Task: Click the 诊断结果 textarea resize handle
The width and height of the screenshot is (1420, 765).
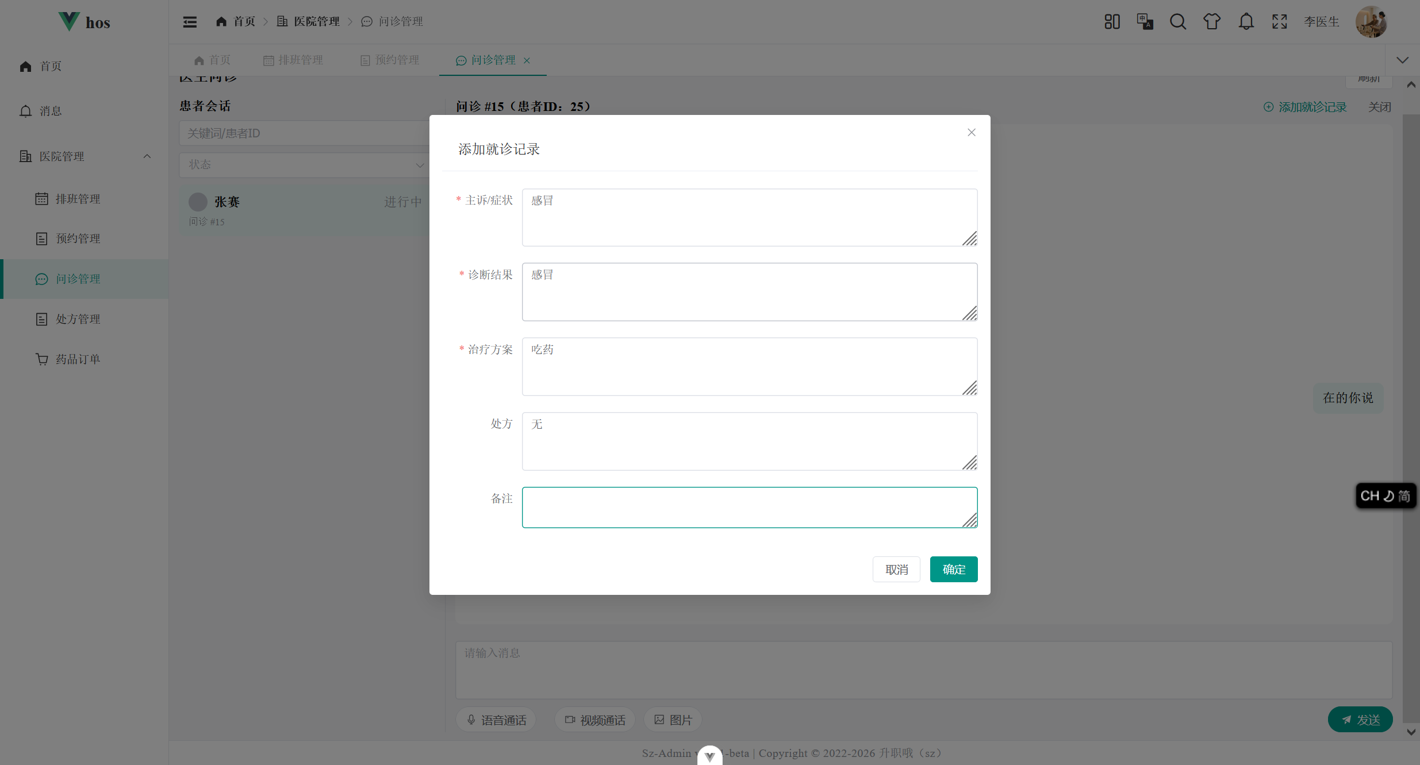Action: (970, 313)
